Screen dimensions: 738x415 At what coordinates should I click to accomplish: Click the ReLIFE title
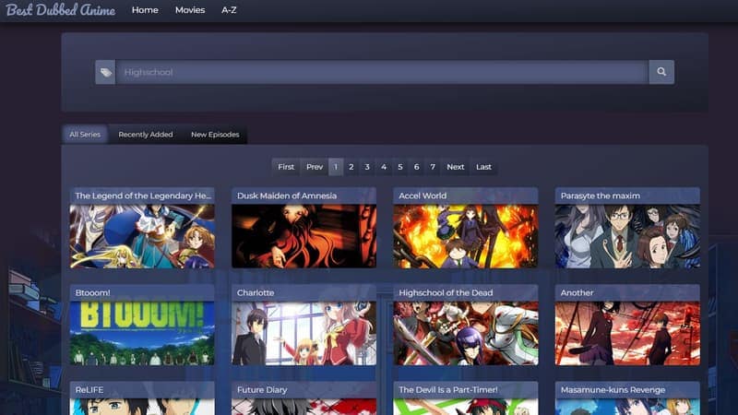point(89,390)
